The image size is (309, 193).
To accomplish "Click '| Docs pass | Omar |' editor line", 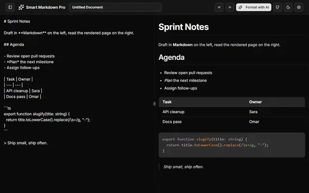I will [23, 96].
